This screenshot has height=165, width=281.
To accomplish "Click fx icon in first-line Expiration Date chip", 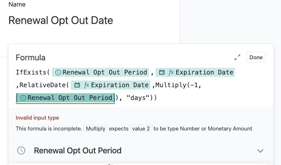I will (171, 72).
